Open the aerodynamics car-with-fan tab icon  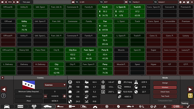click(130, 106)
